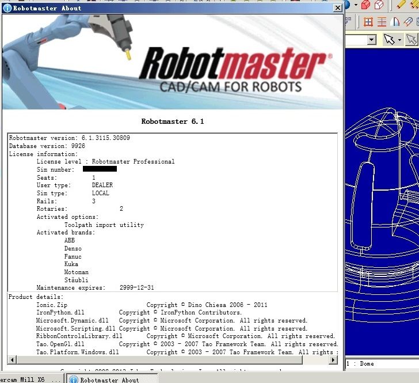Click the 'Rotaries: 2' line

point(80,208)
